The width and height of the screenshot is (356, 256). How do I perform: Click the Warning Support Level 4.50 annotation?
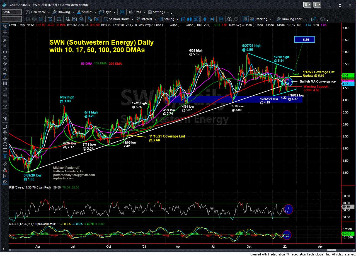[x=316, y=88]
